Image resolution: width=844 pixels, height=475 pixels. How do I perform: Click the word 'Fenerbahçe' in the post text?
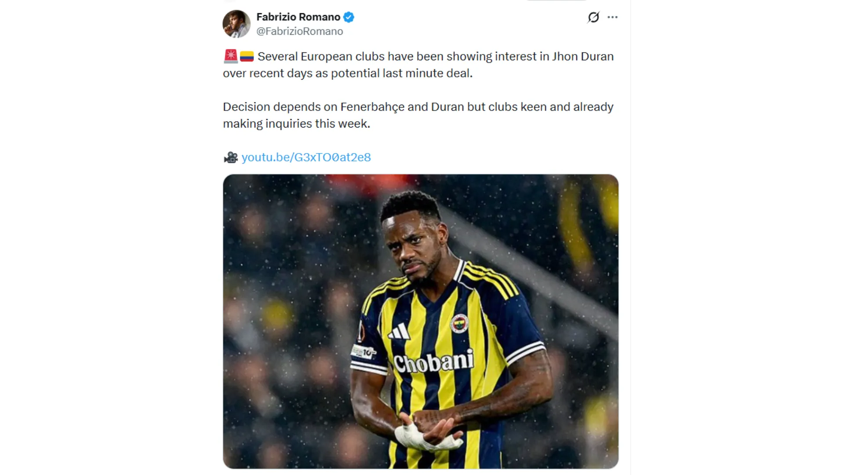pos(372,107)
